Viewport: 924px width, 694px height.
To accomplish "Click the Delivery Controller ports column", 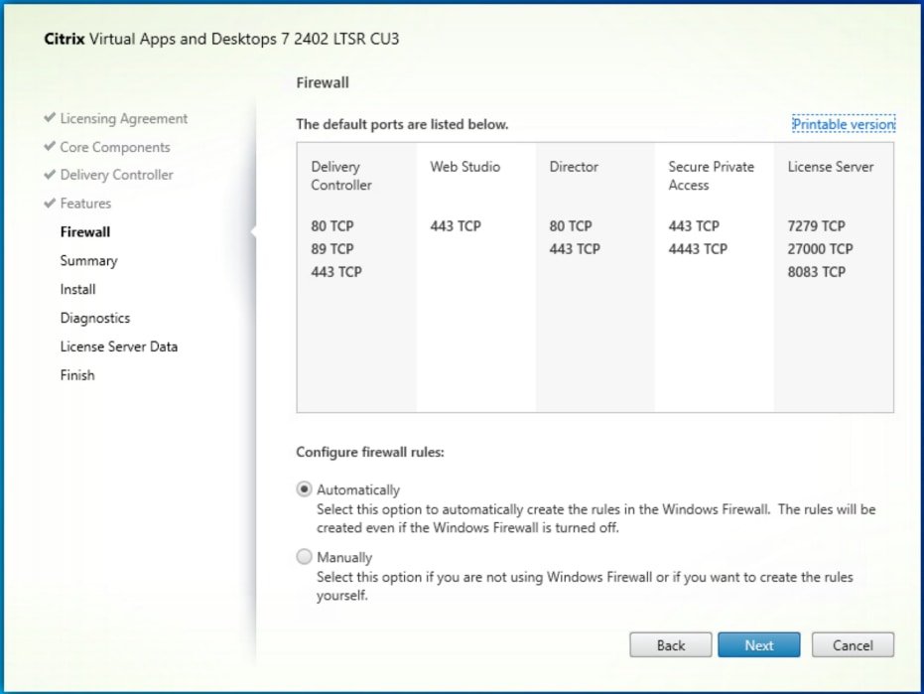I will pos(357,277).
